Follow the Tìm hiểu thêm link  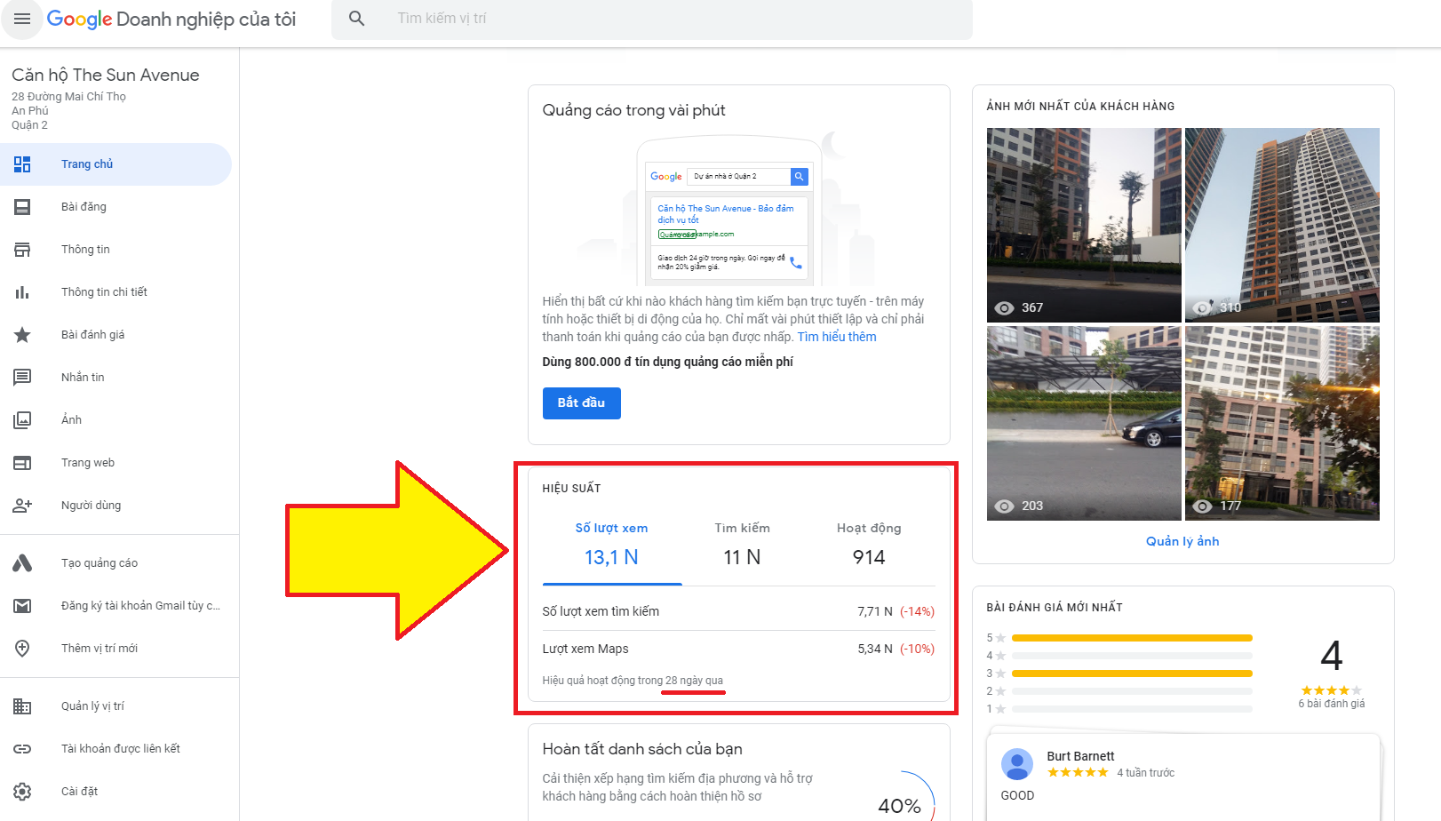coord(836,337)
